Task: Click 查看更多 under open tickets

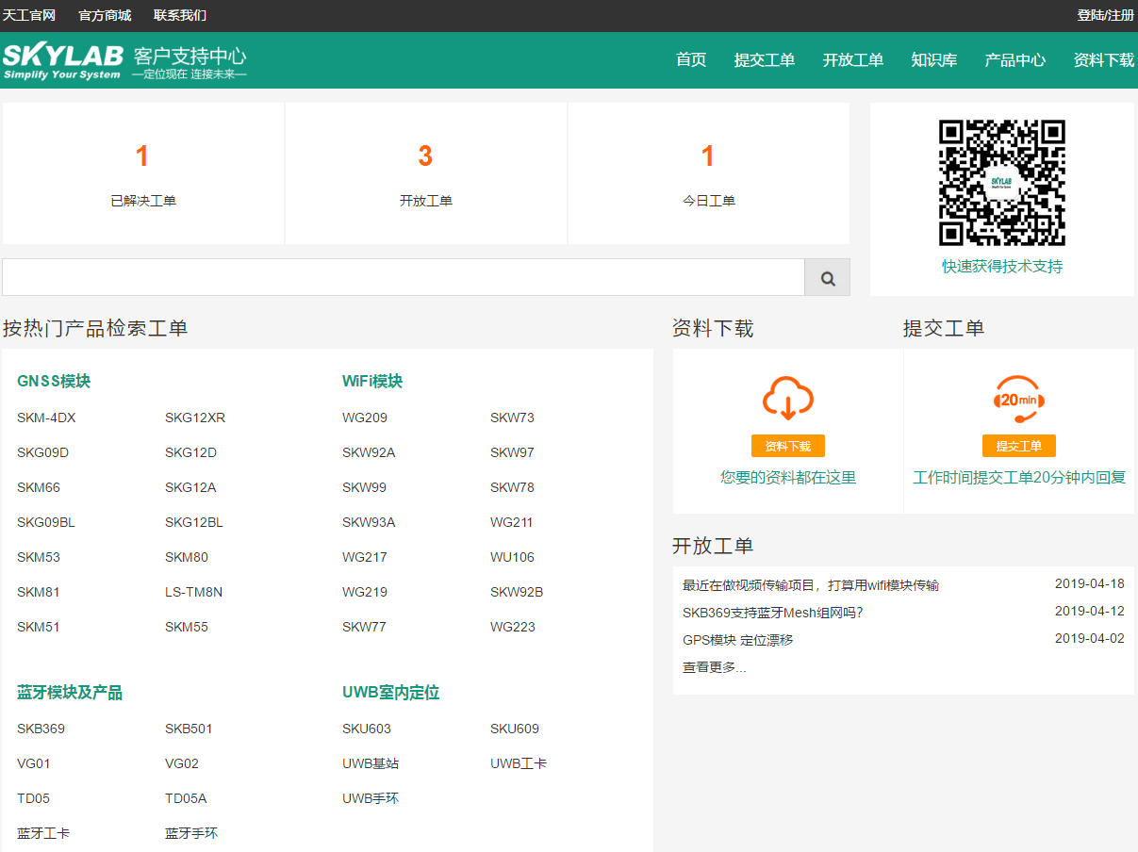Action: tap(712, 666)
